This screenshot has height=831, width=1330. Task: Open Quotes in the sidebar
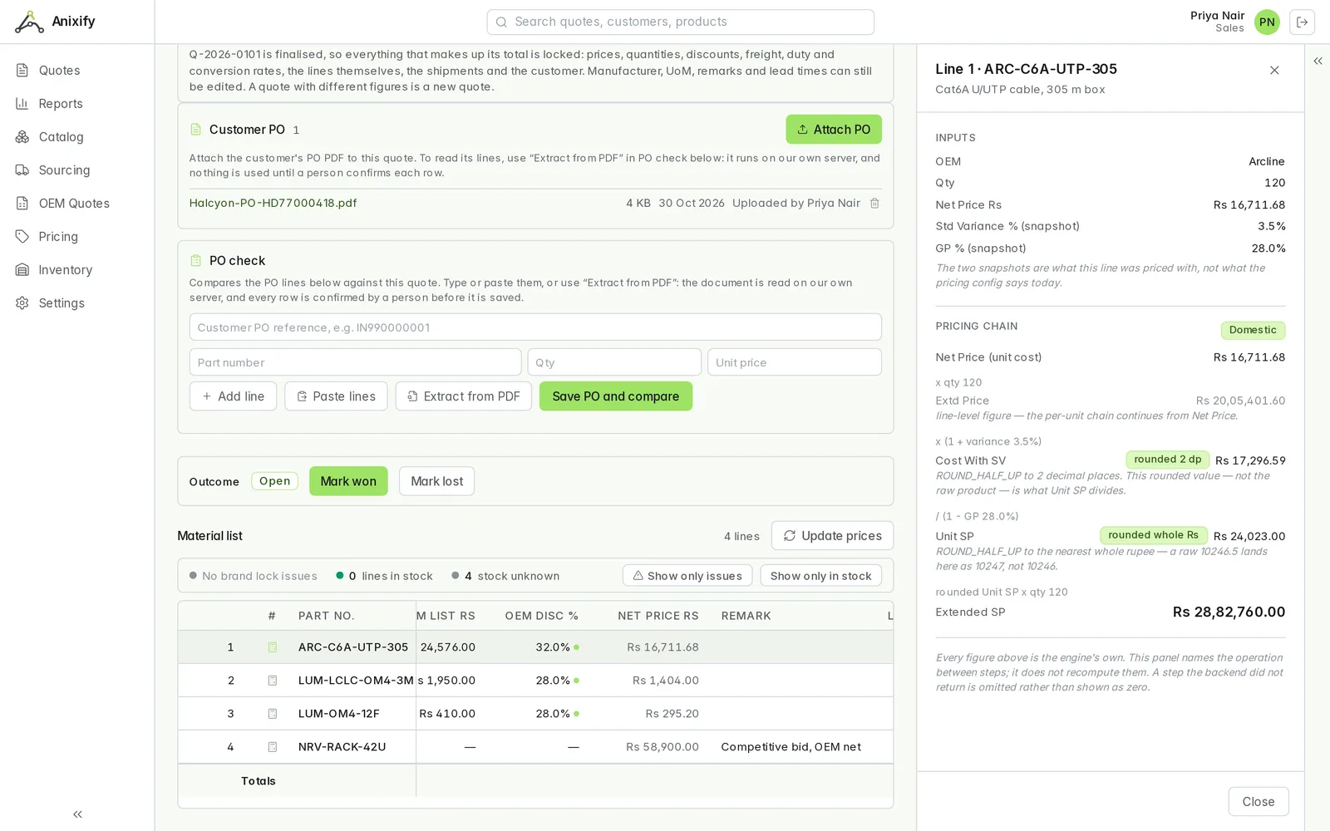76,71
